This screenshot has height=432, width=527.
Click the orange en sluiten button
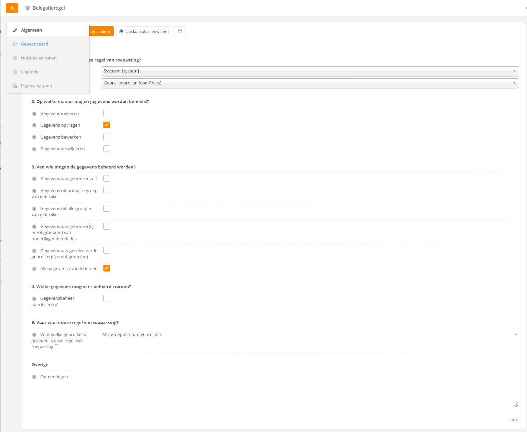point(101,32)
